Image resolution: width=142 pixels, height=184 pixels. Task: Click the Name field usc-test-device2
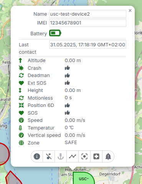pos(88,14)
